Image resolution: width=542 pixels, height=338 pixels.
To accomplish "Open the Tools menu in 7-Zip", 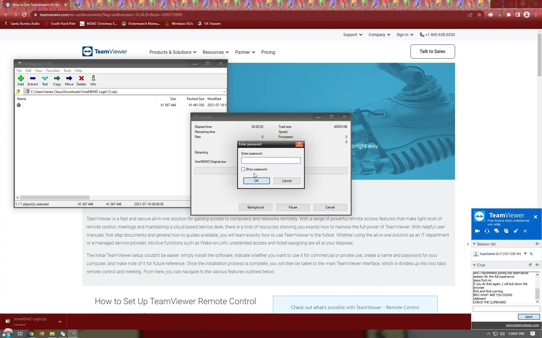I will tap(67, 71).
